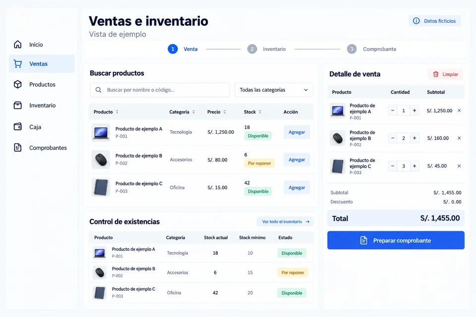Click Preparar comprobante button
476x317 pixels.
tap(396, 240)
